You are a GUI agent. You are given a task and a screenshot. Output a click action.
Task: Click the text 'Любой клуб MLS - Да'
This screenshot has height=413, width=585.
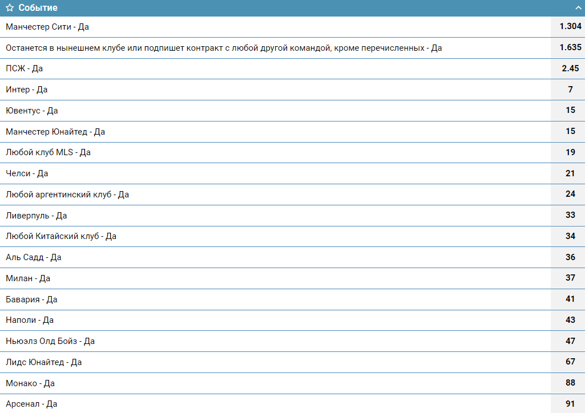coord(48,152)
